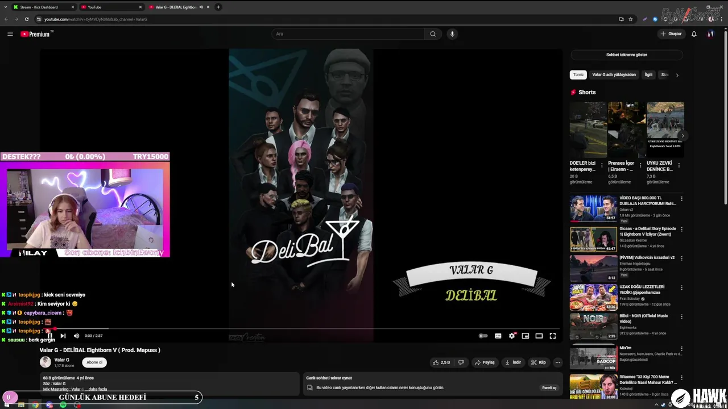Image resolution: width=728 pixels, height=409 pixels.
Task: Create a clip with Klip button
Action: coord(538,362)
